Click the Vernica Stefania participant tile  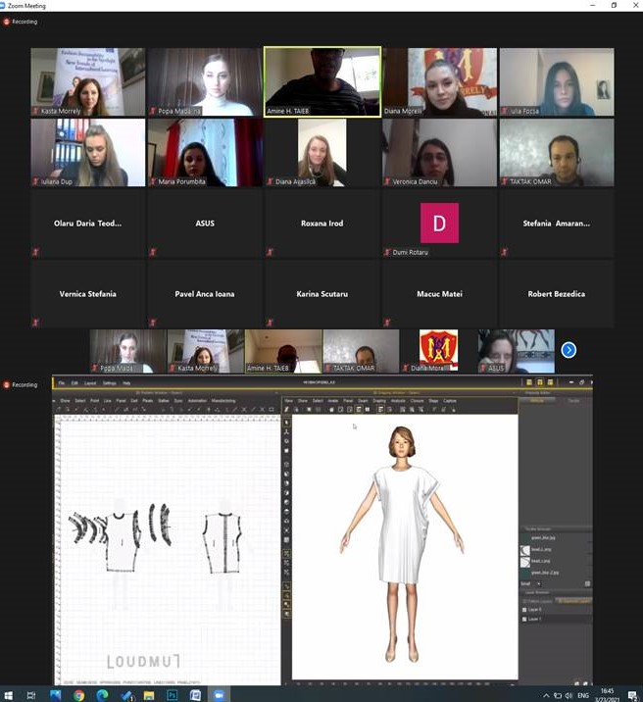point(87,294)
